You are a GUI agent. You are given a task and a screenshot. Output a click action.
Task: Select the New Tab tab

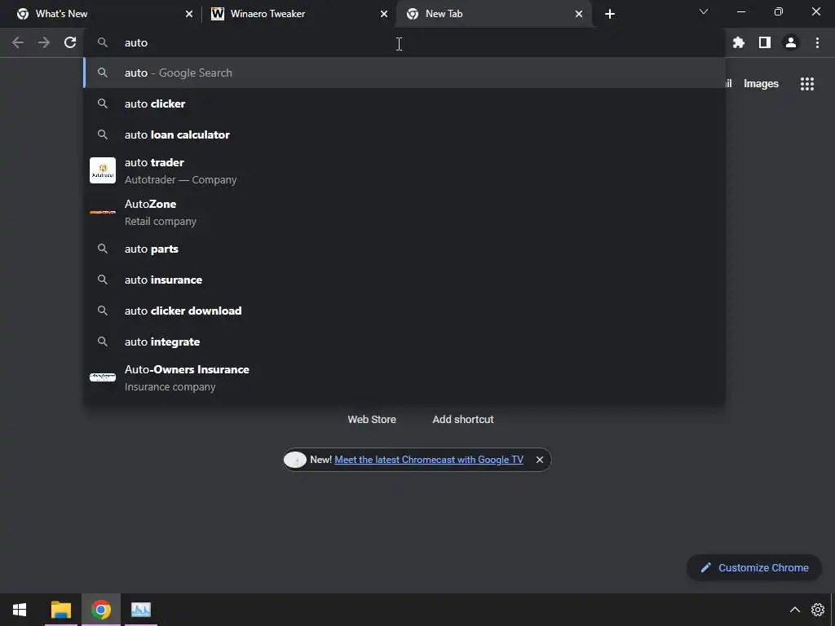(493, 14)
